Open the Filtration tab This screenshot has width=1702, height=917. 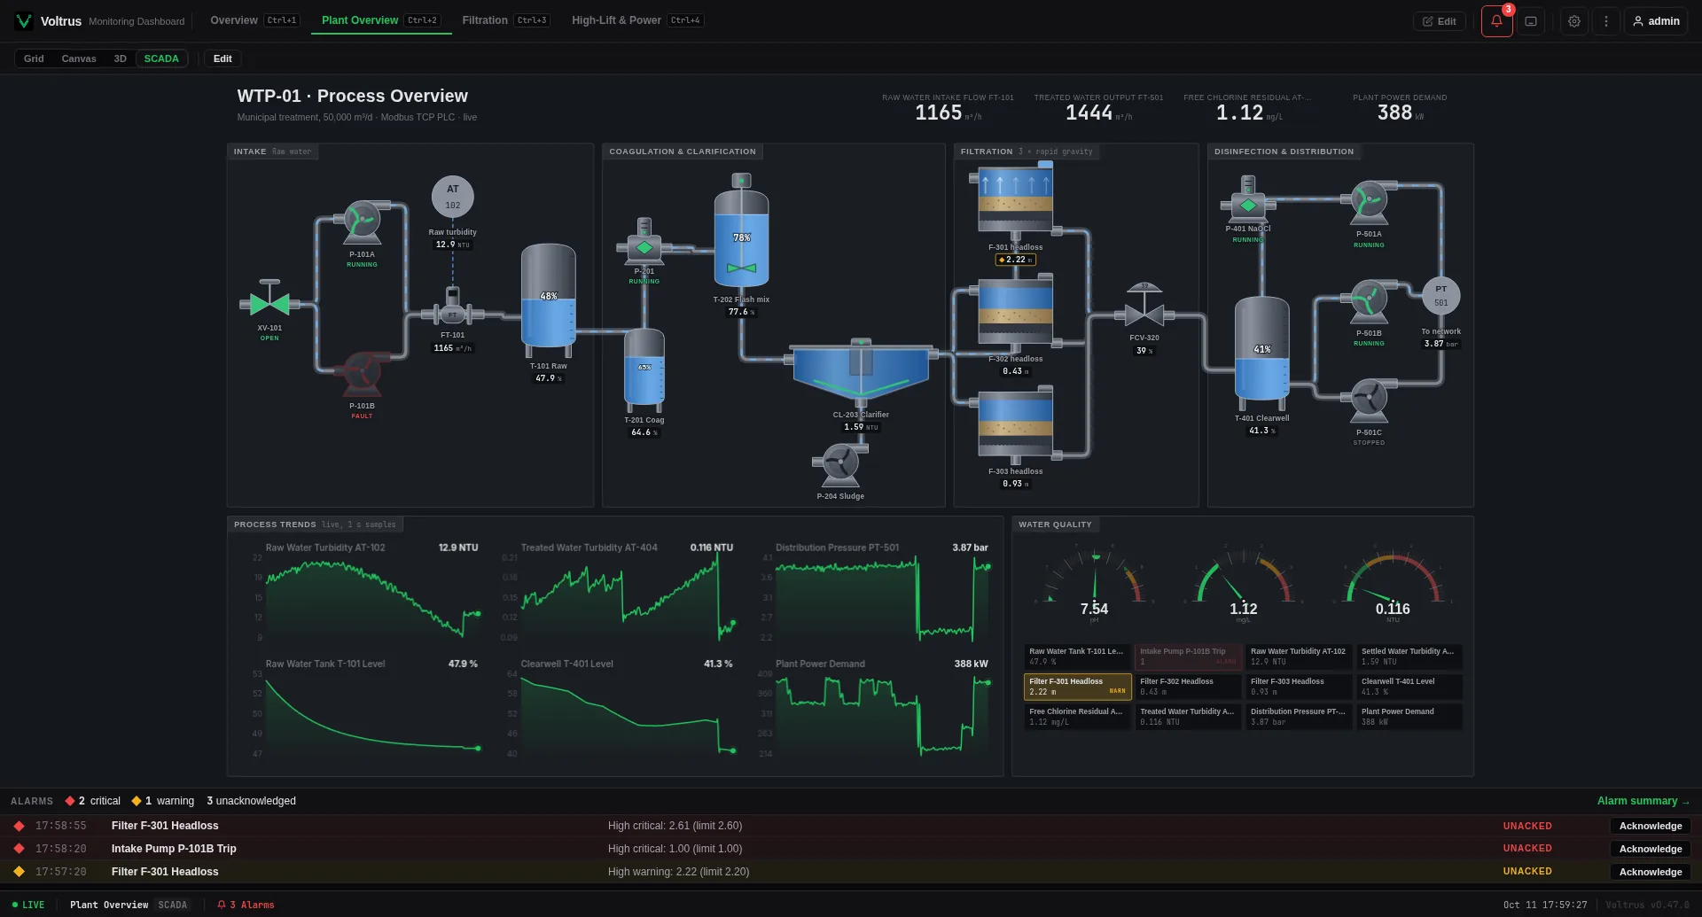tap(505, 20)
